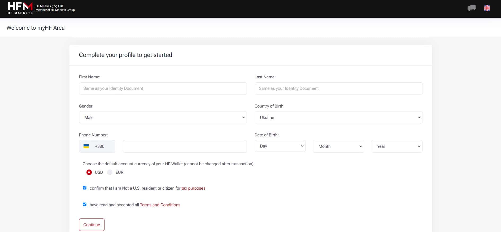Open the live chat speech bubble icon
Viewport: 501px width, 232px height.
click(471, 8)
